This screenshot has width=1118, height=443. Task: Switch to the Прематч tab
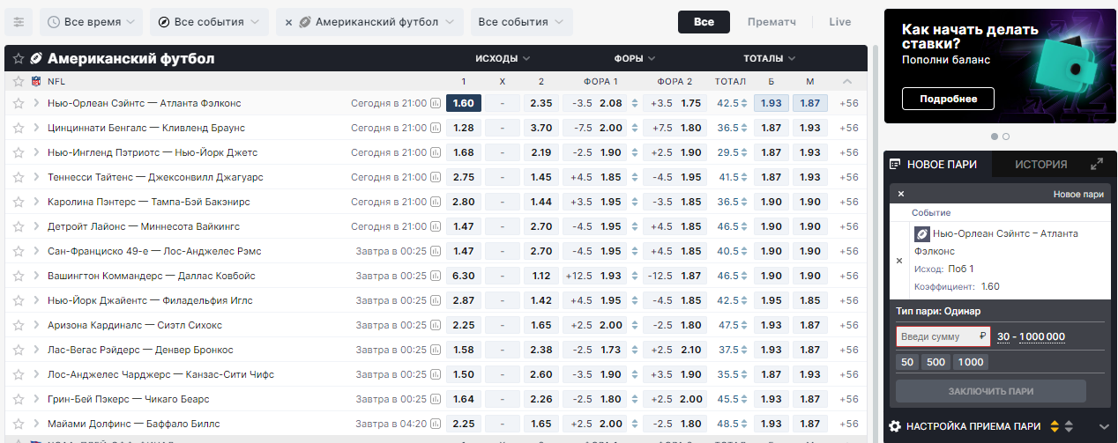771,22
